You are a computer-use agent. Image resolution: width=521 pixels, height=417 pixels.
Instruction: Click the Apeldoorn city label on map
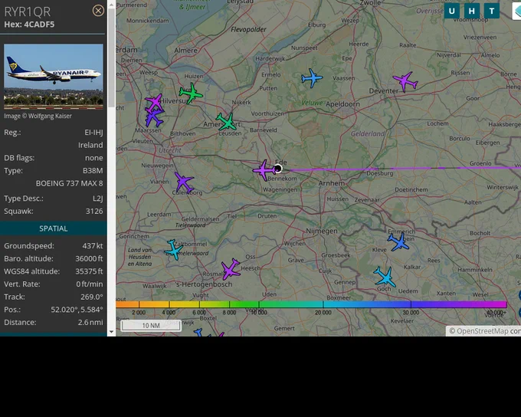click(342, 104)
